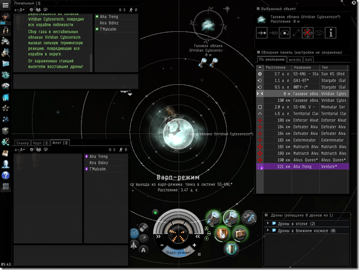Open the Neocom hamburger menu
The image size is (359, 270).
pos(6,5)
